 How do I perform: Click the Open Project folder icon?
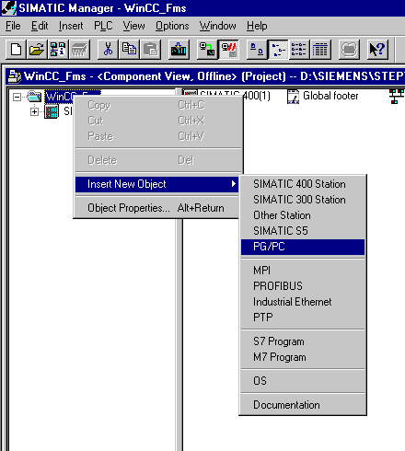pos(37,50)
